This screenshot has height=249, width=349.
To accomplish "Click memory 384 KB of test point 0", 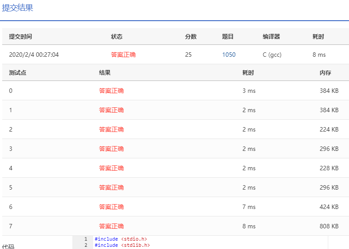I will point(329,91).
